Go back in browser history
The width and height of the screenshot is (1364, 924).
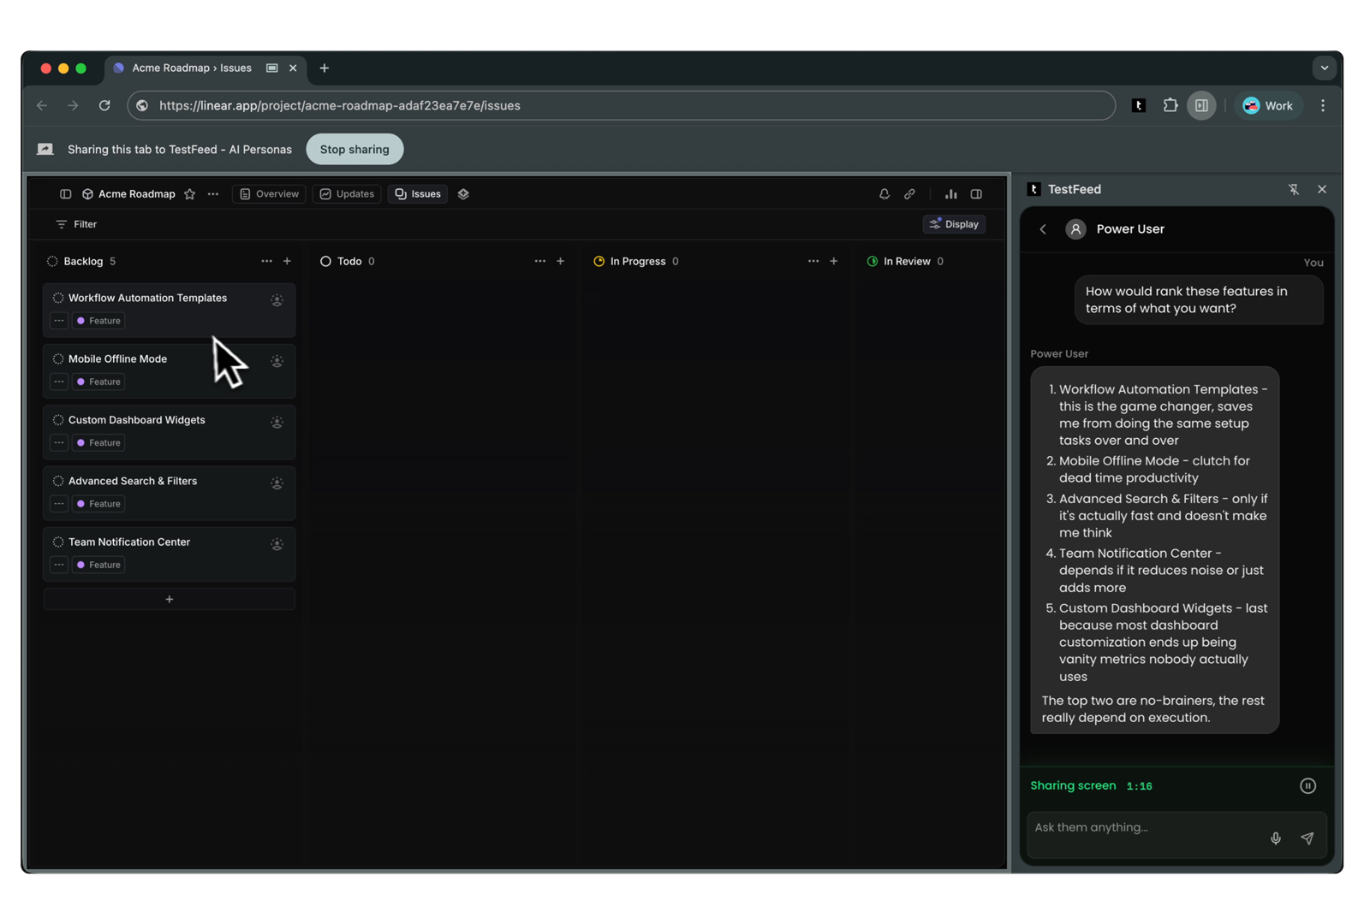[x=42, y=106]
